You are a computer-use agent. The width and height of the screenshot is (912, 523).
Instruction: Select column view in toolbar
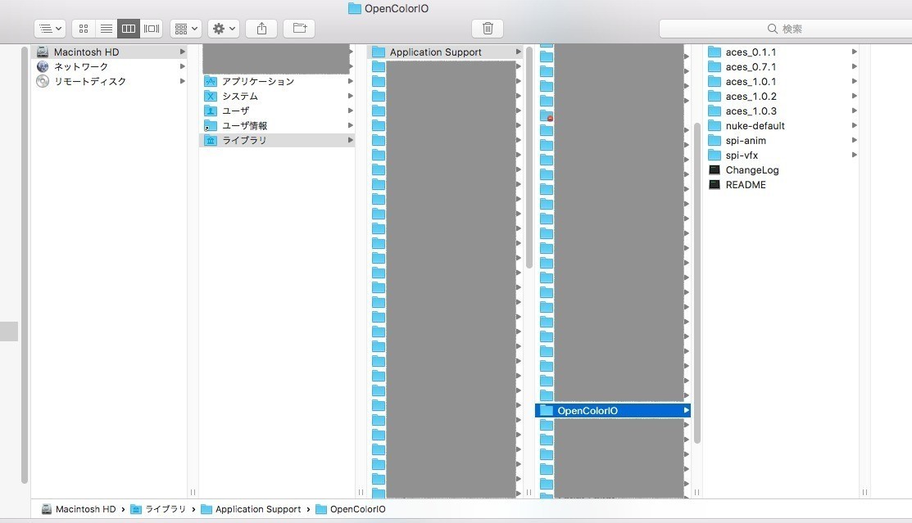tap(129, 29)
